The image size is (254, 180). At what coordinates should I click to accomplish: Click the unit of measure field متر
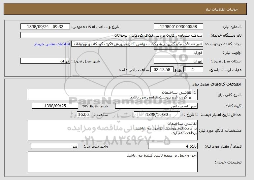54,146
